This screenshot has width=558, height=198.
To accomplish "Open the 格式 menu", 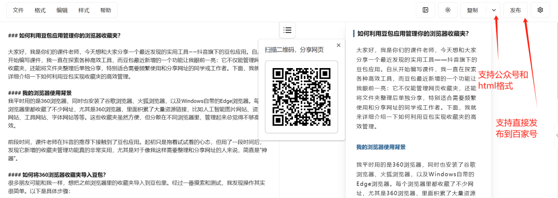I will pyautogui.click(x=40, y=10).
